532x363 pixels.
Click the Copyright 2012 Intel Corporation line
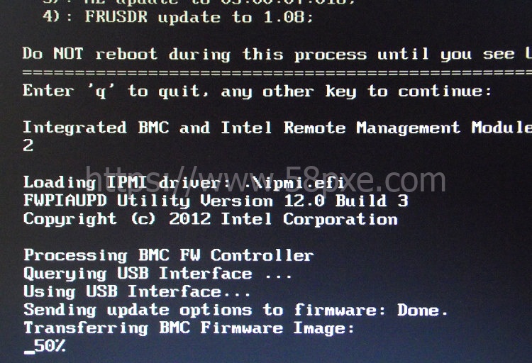coord(211,219)
